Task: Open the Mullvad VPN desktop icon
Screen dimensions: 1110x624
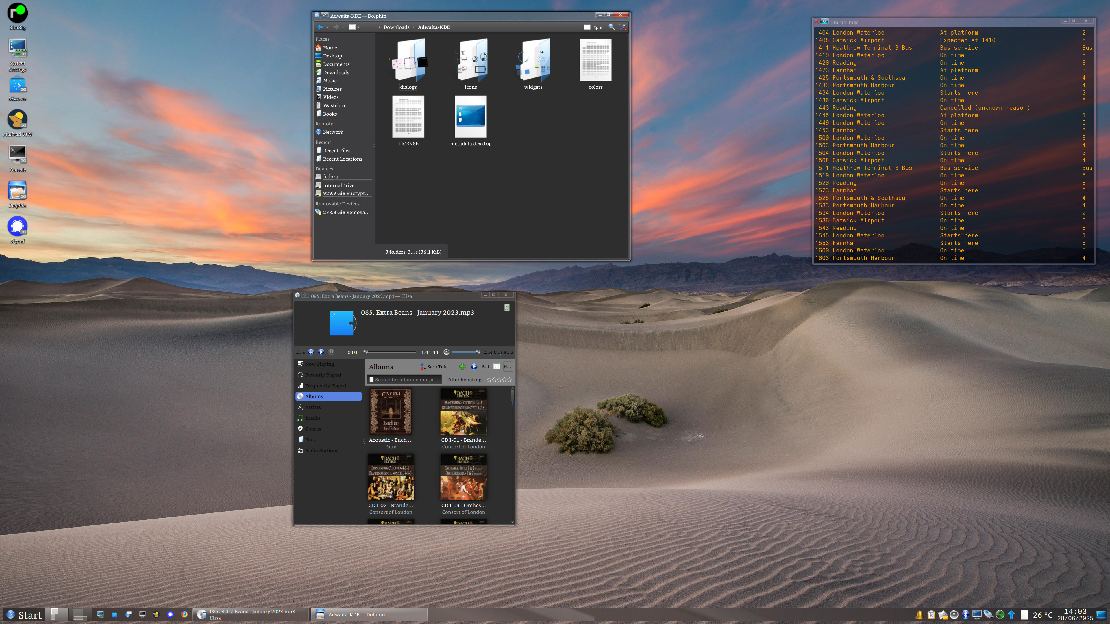Action: pyautogui.click(x=18, y=123)
